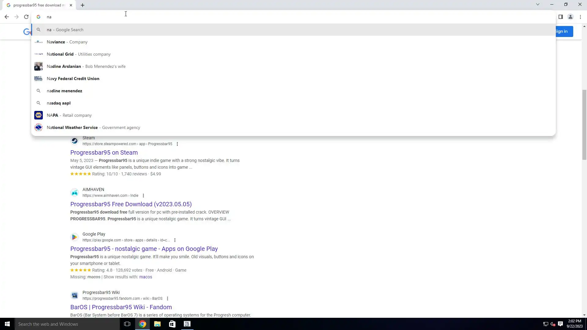Open the Chrome side panel icon
Screen dimensions: 587x330
tap(560, 17)
